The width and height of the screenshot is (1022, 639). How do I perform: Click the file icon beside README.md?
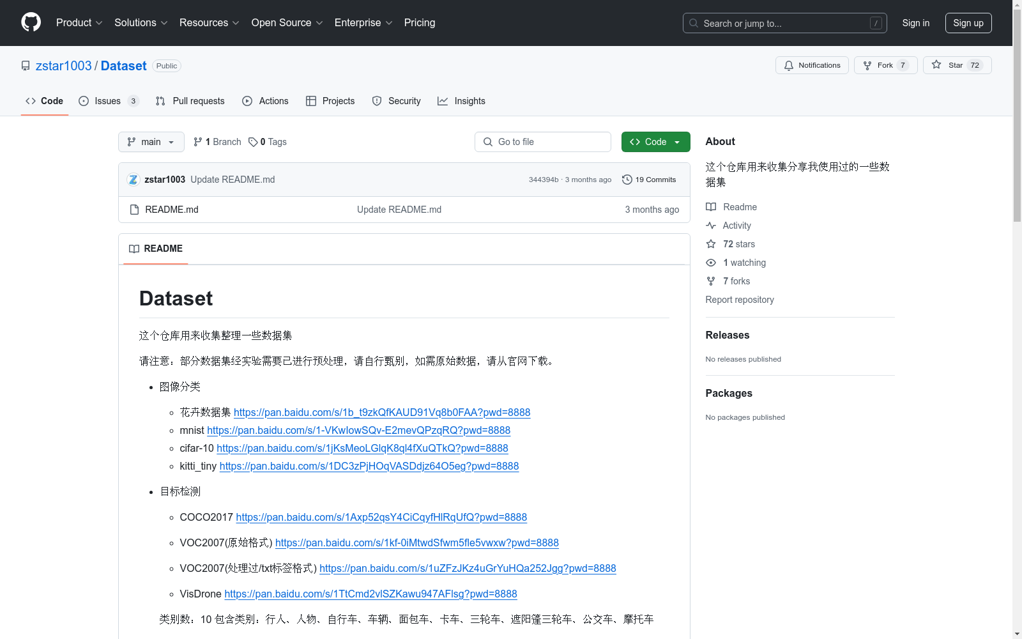pos(134,210)
